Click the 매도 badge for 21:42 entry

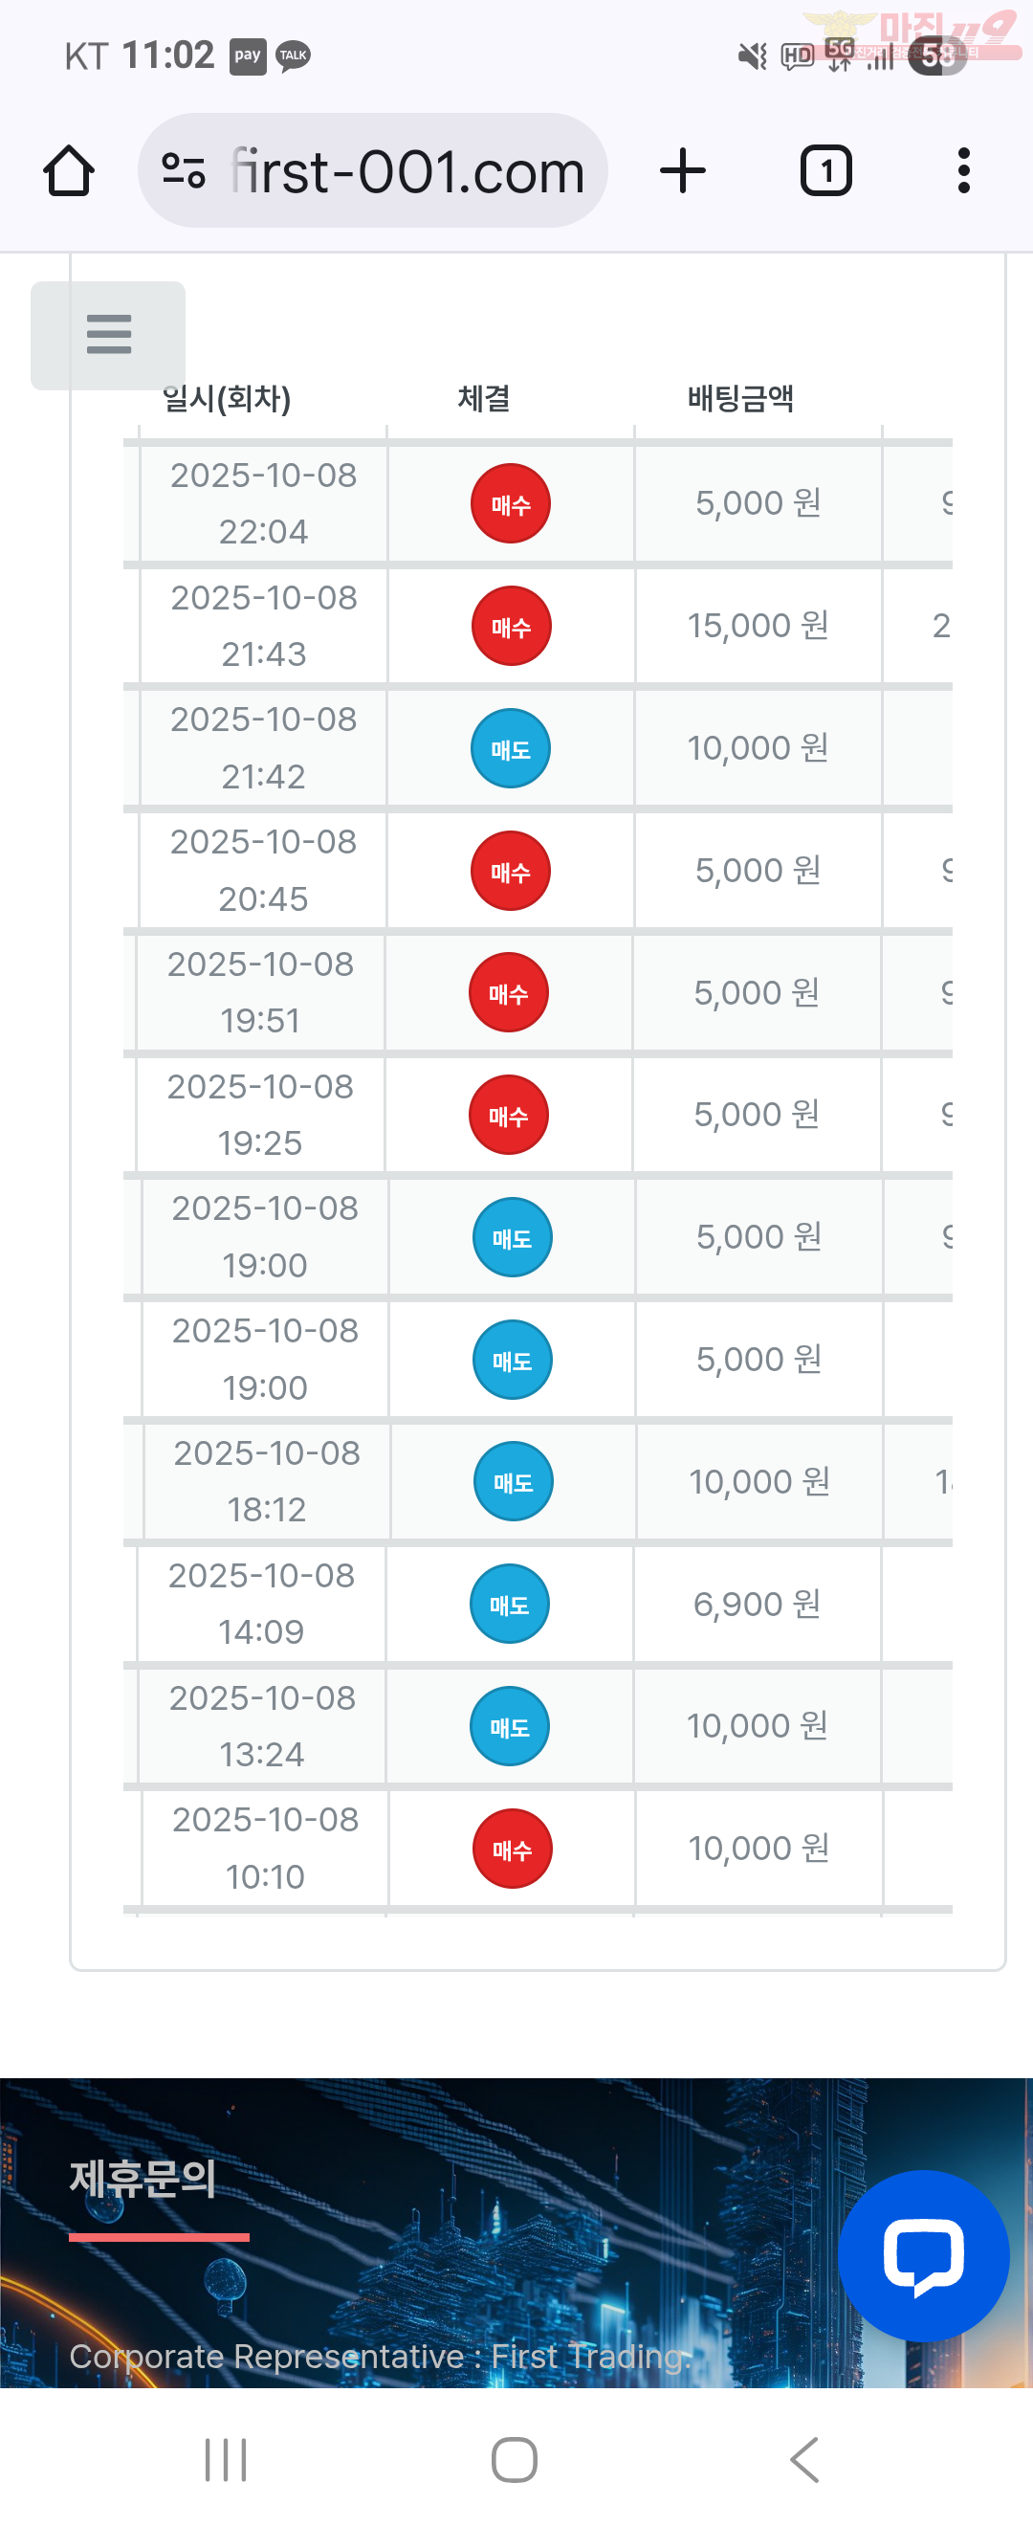coord(511,749)
